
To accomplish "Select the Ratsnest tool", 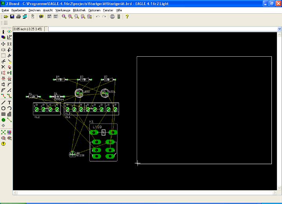I will pyautogui.click(x=3, y=132).
